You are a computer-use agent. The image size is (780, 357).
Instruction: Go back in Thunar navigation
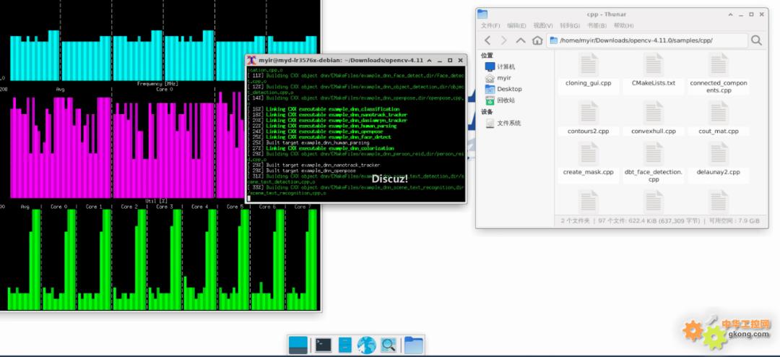click(487, 40)
